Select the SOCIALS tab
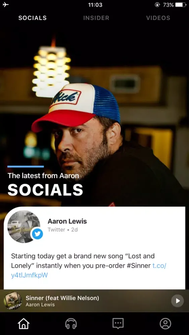The image size is (189, 335). pos(33,18)
